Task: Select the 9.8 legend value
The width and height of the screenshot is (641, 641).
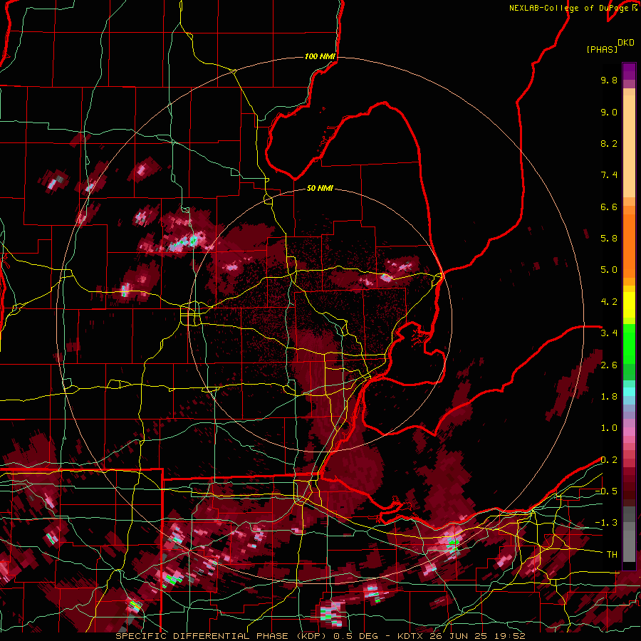Action: [609, 80]
